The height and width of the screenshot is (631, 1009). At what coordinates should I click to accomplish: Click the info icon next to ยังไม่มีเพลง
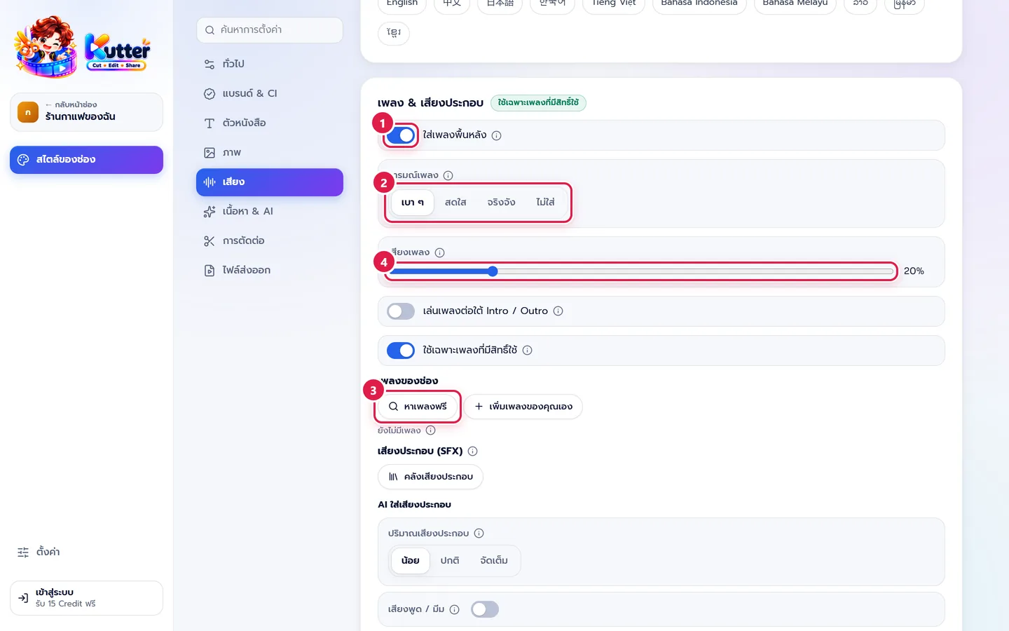pos(431,430)
